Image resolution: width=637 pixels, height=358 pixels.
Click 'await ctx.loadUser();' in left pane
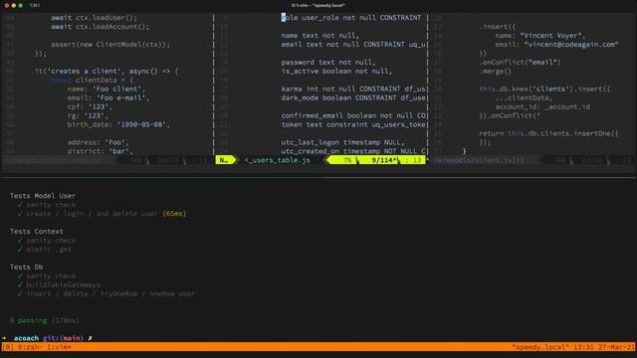95,18
